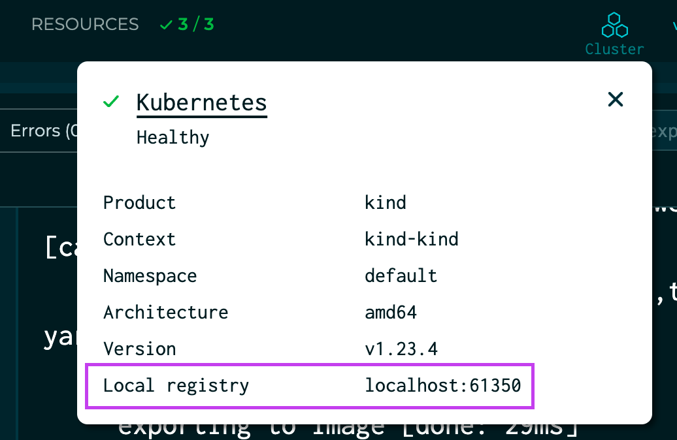Click the 'Version' label
Image resolution: width=677 pixels, height=440 pixels.
pyautogui.click(x=139, y=349)
